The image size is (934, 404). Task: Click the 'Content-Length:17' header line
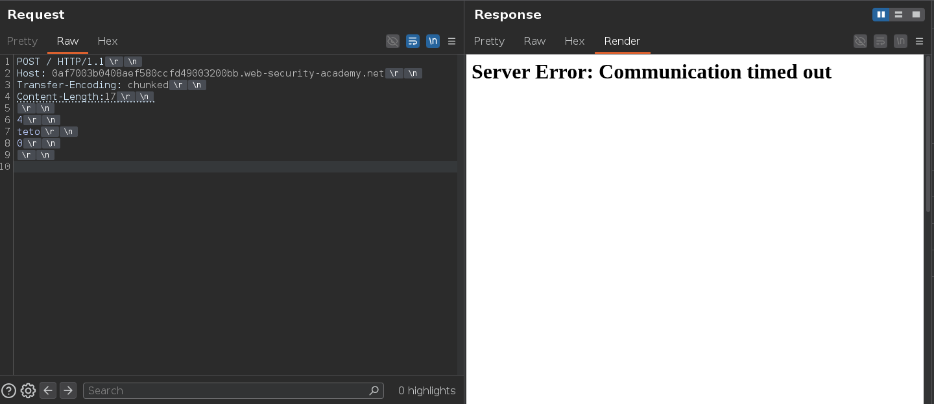66,97
